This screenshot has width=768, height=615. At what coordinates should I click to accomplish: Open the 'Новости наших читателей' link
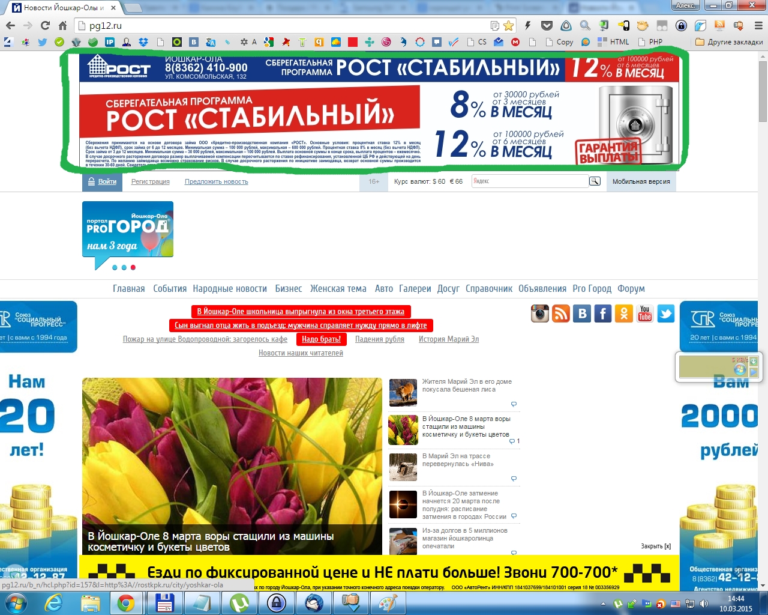(301, 353)
